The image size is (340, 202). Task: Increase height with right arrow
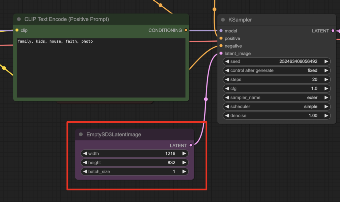[184, 163]
